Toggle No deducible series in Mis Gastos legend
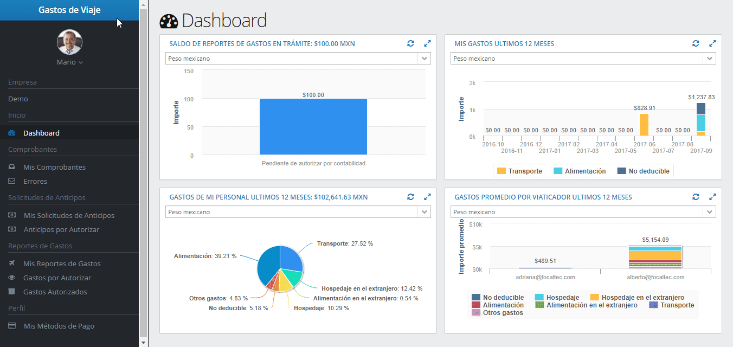This screenshot has width=733, height=347. point(644,171)
